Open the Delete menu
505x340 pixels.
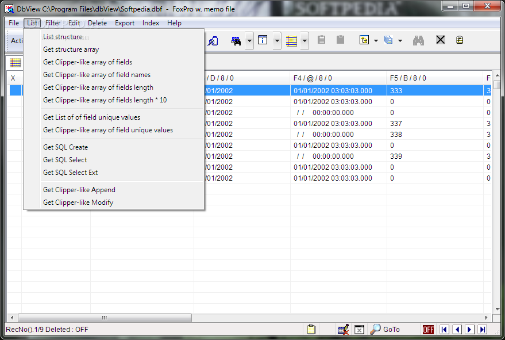pyautogui.click(x=97, y=23)
